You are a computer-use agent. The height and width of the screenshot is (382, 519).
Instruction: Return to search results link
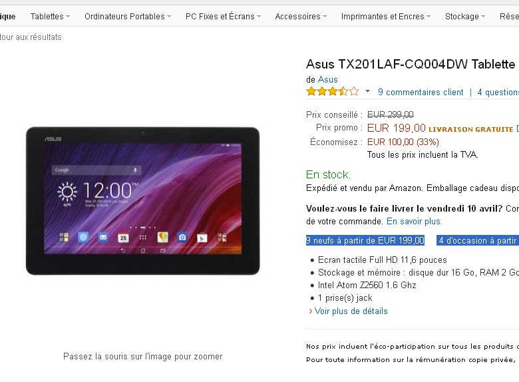click(31, 37)
